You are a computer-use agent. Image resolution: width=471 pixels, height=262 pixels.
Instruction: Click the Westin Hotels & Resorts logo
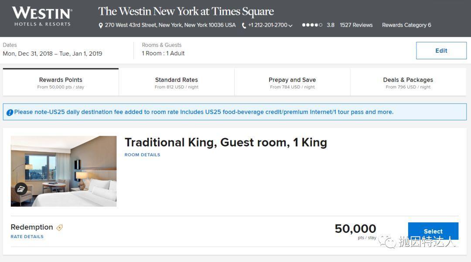pyautogui.click(x=42, y=16)
